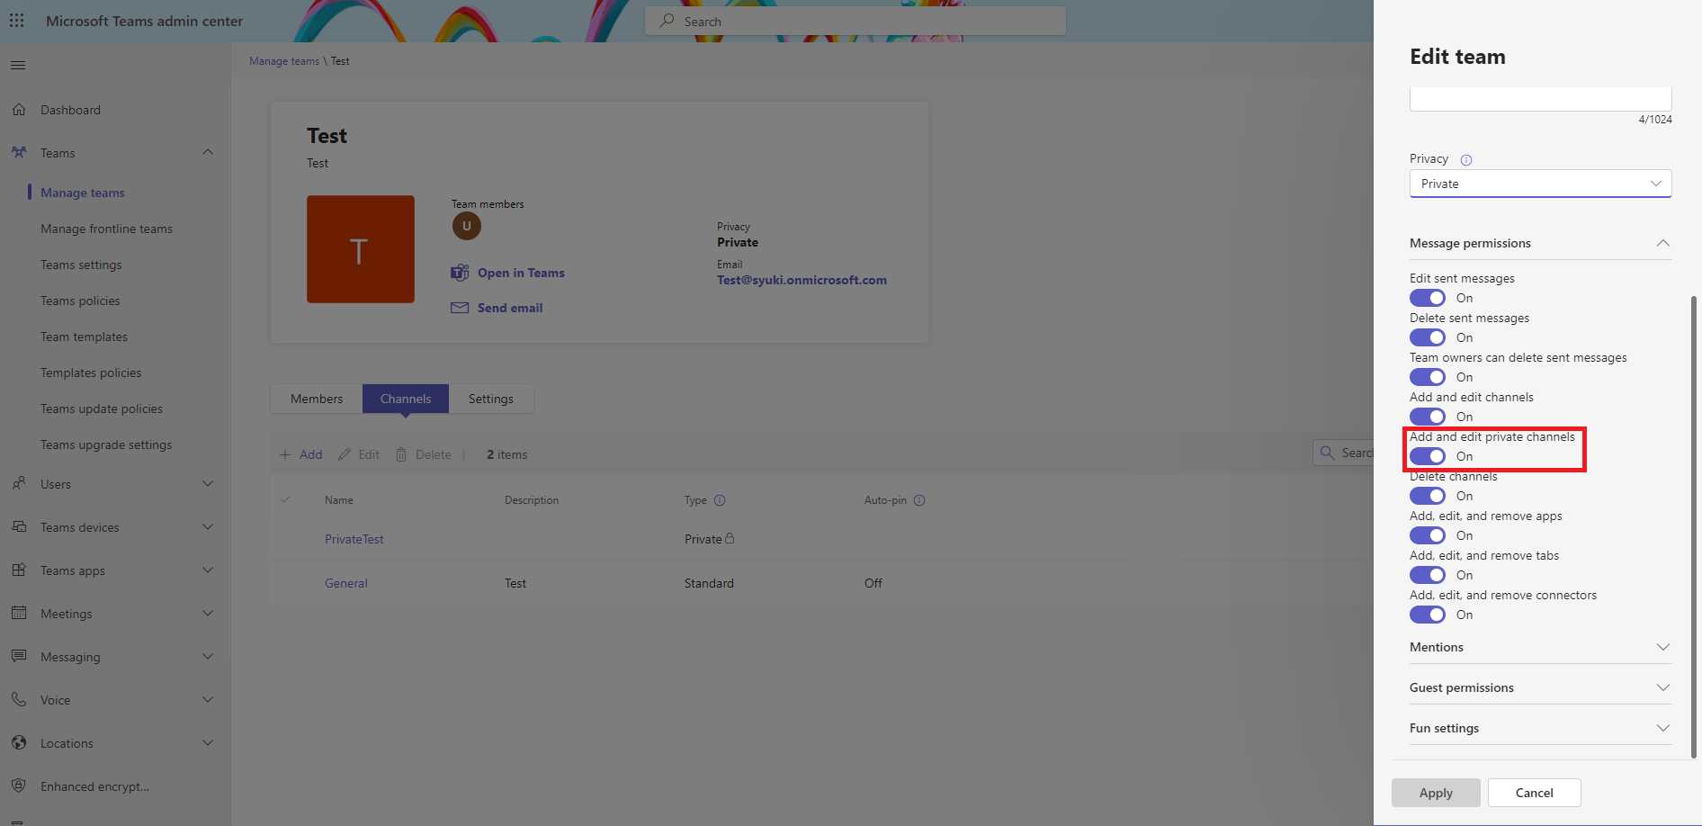Open Teams policies in sidebar
The height and width of the screenshot is (826, 1702).
tap(80, 301)
